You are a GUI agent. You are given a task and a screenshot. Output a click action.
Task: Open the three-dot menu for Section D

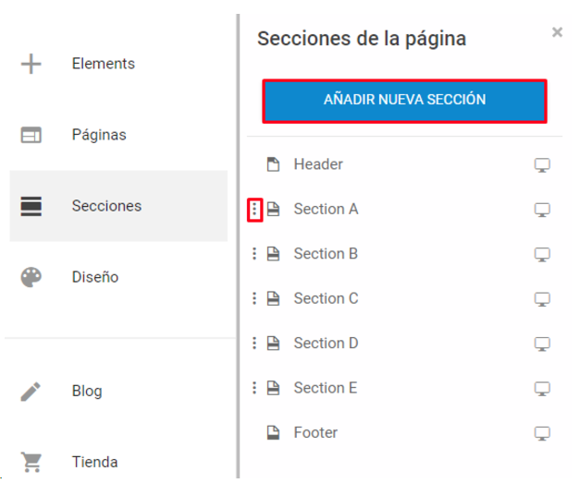(254, 343)
